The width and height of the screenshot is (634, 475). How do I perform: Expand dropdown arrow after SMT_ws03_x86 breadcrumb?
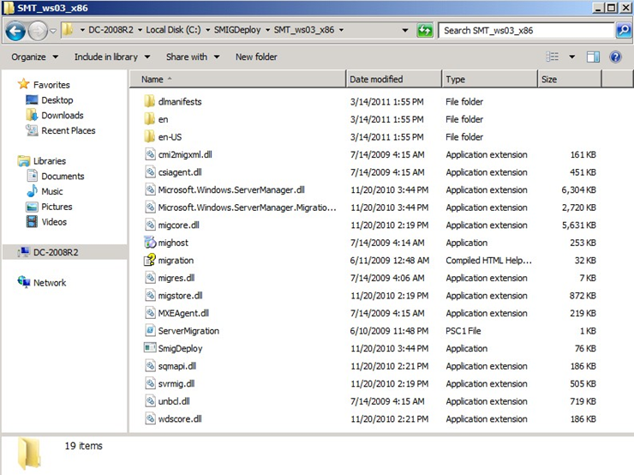341,30
